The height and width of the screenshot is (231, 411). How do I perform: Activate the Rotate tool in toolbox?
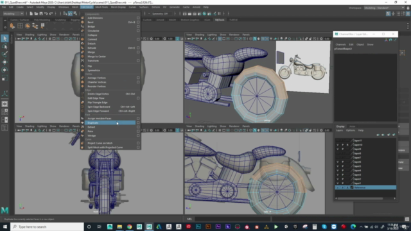4,70
